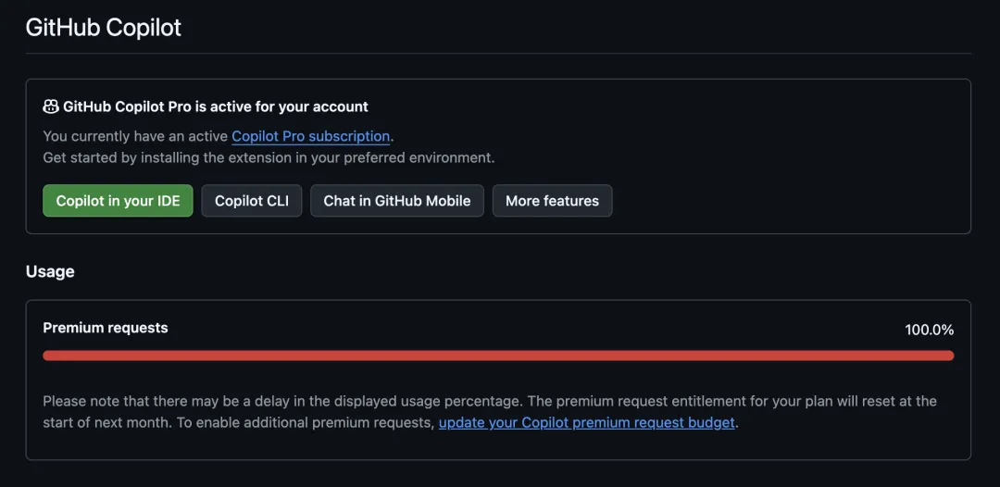Click the 'You currently have an active' text
Screen dimensions: 1000x487
(135, 137)
